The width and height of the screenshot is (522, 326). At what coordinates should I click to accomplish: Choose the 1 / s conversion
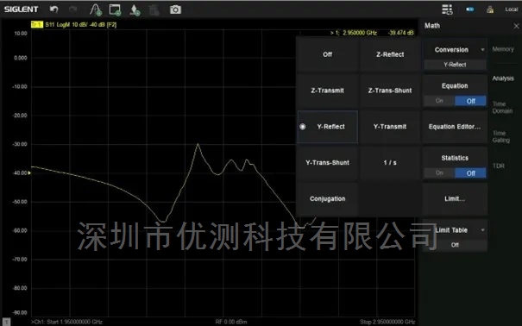(390, 163)
